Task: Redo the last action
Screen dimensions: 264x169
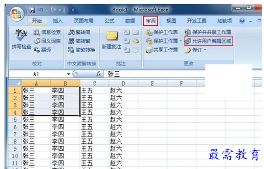Action: 54,10
